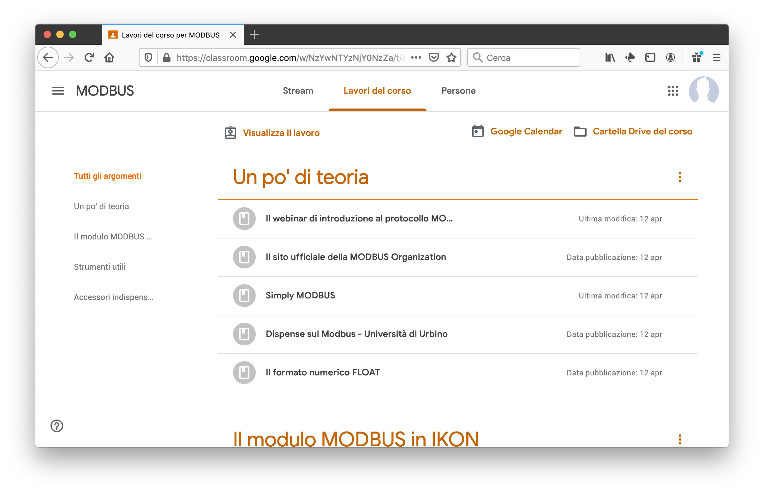The height and width of the screenshot is (494, 764).
Task: Select the Lavori del corso tab
Action: [x=378, y=91]
